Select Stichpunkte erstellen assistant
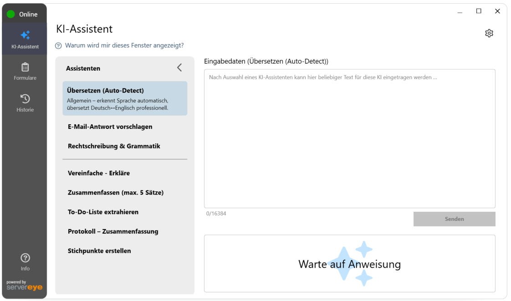This screenshot has width=511, height=301. pyautogui.click(x=99, y=251)
